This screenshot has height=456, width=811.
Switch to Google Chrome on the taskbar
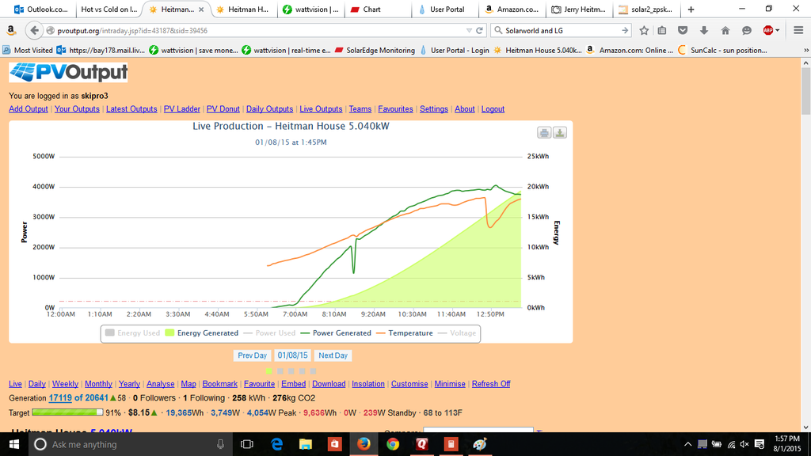[393, 444]
